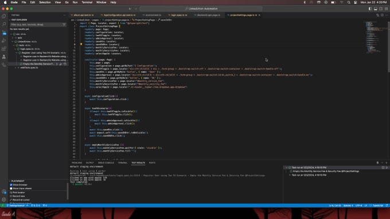Collapse the src folder in test tree
Screen dimensions: 390x219
point(11,34)
